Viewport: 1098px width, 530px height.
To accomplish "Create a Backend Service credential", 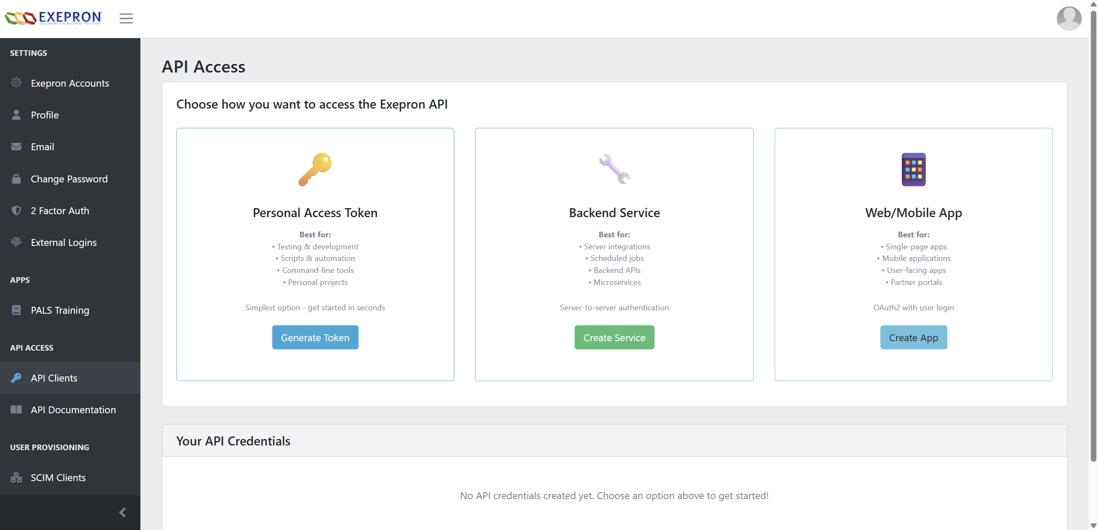I will (x=614, y=337).
